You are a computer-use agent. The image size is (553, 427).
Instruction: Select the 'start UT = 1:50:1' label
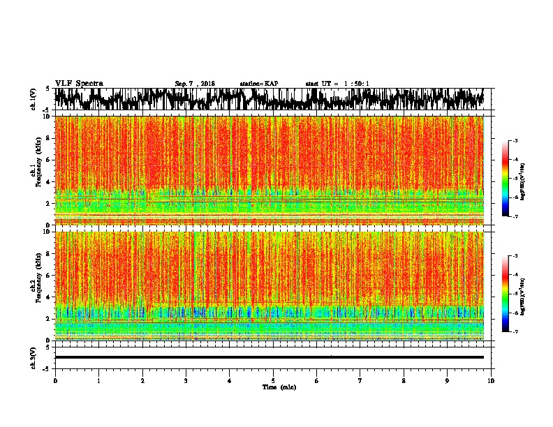337,84
